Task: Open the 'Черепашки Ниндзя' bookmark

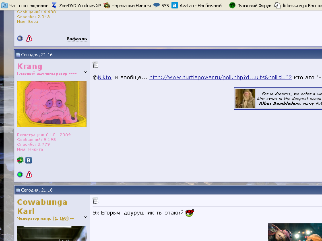Action: coord(127,6)
